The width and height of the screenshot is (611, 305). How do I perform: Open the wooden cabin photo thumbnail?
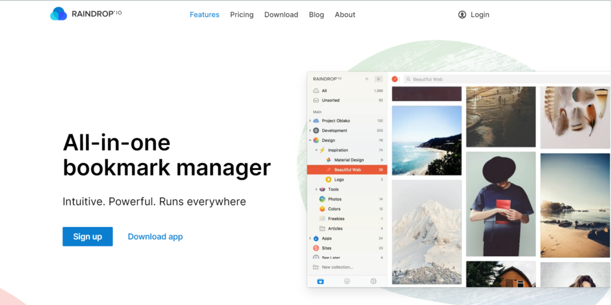(501, 274)
